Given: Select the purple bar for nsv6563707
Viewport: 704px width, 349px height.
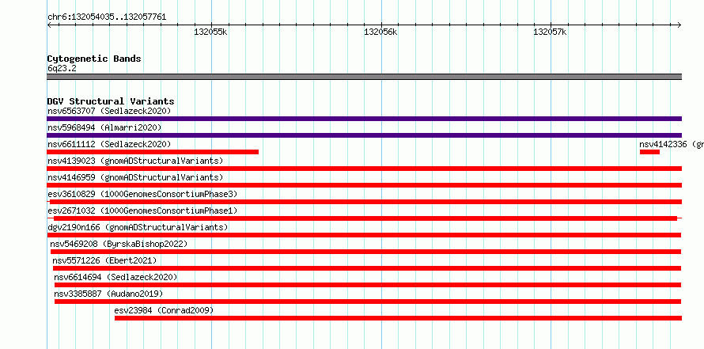Looking at the screenshot, I should 364,119.
